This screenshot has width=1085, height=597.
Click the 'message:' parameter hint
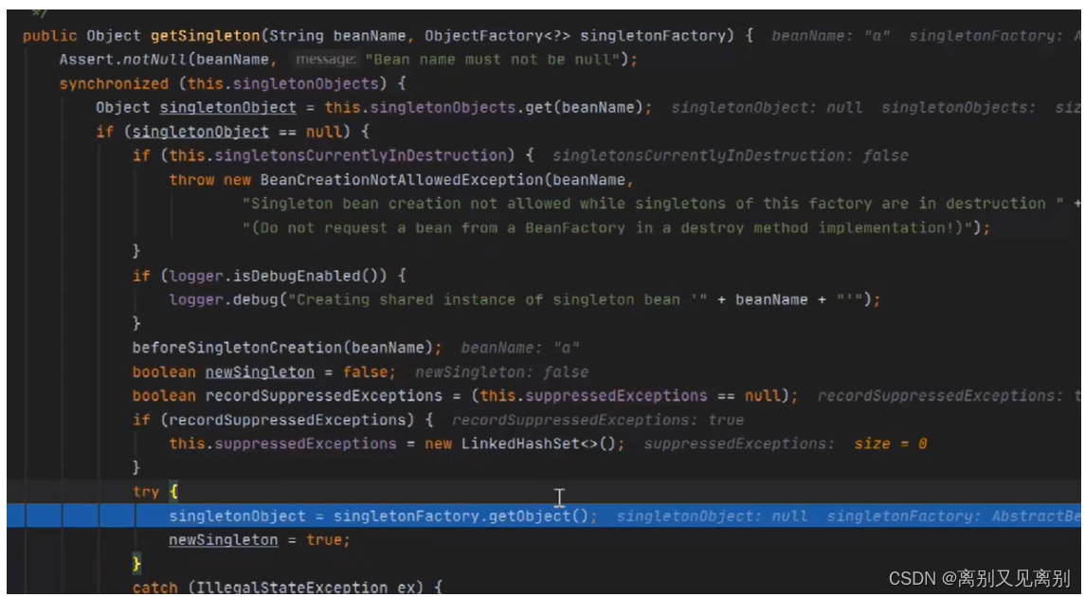pyautogui.click(x=326, y=60)
